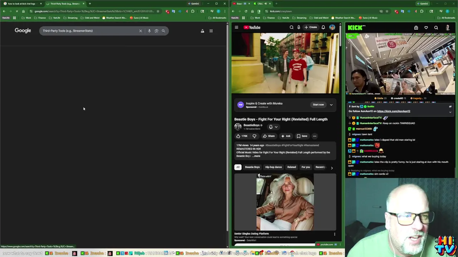Select the Hip-hop dance filter chip
Screen dimensions: 458x257
(x=273, y=167)
